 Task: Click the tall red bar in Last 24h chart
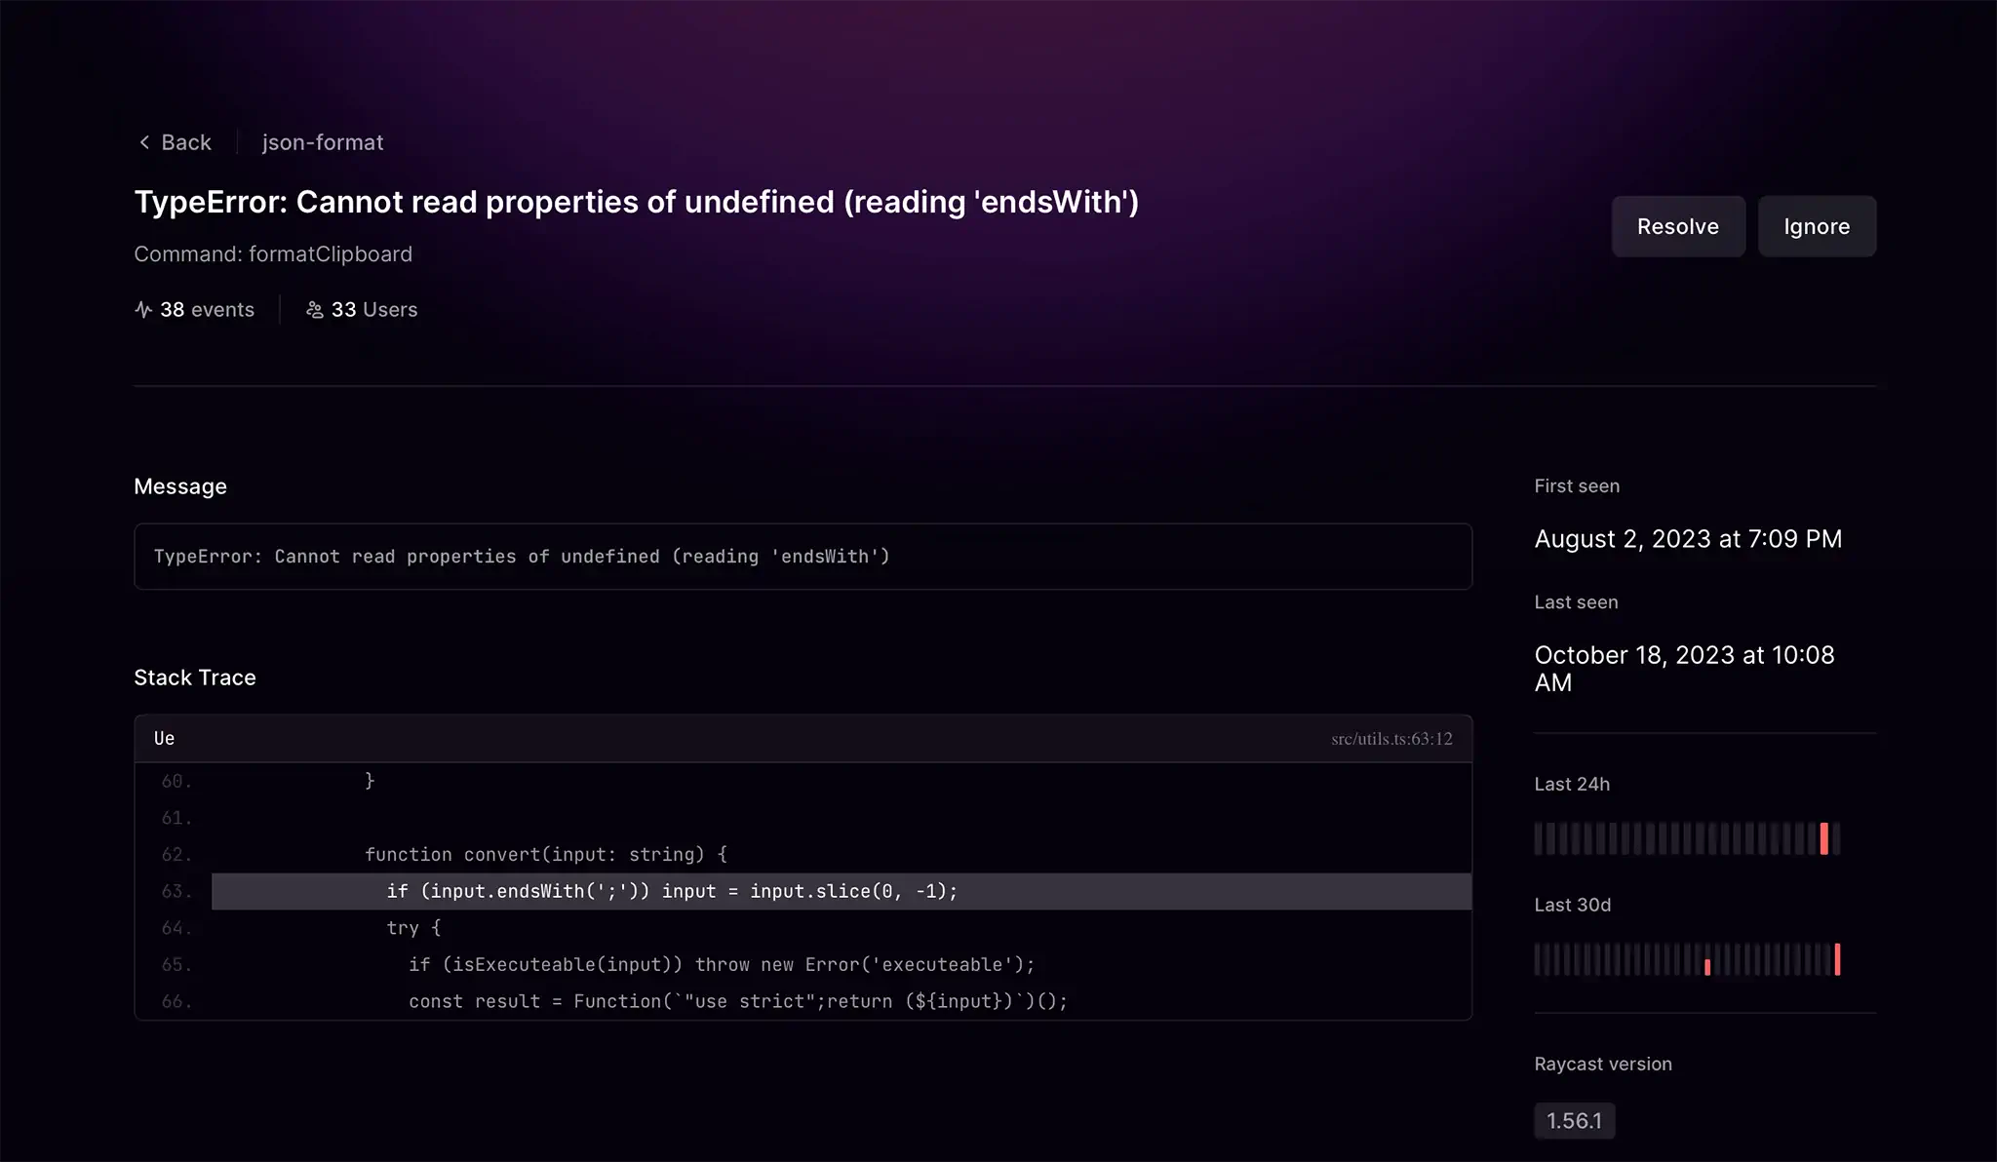[x=1823, y=838]
